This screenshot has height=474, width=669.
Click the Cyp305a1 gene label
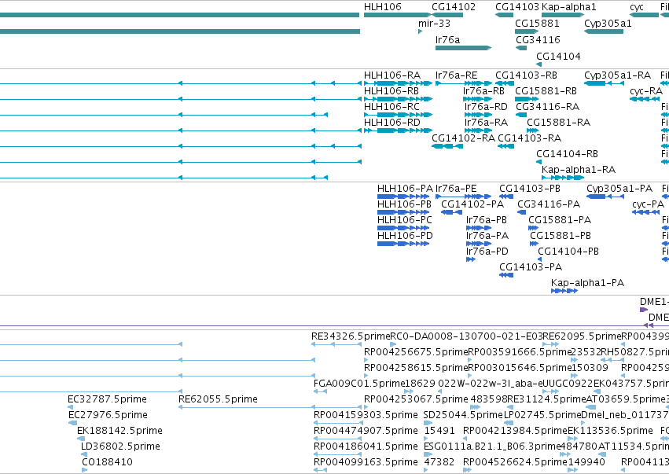pos(608,23)
